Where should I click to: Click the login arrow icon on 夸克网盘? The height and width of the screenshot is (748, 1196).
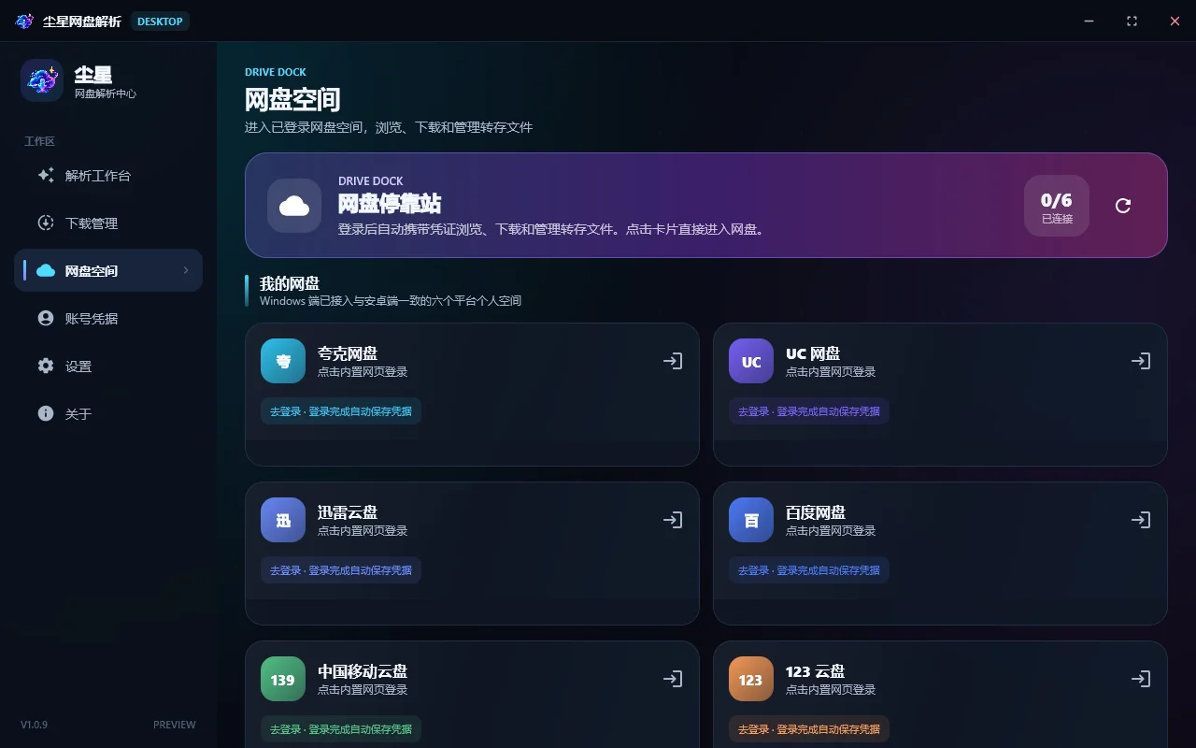[673, 361]
